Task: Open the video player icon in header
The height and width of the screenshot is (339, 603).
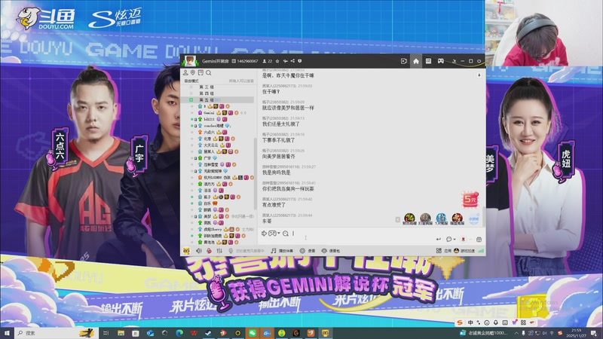Action: coord(403,61)
